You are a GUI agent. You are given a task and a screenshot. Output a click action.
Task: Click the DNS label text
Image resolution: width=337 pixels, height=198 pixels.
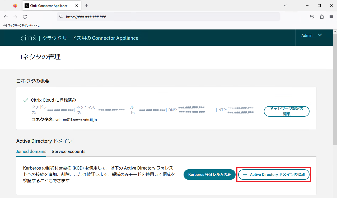point(173,110)
